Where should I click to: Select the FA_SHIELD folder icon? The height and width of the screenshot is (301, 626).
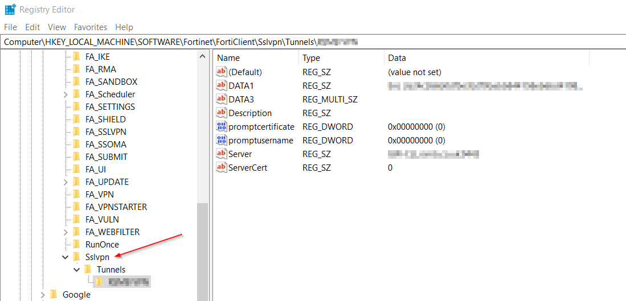click(77, 119)
